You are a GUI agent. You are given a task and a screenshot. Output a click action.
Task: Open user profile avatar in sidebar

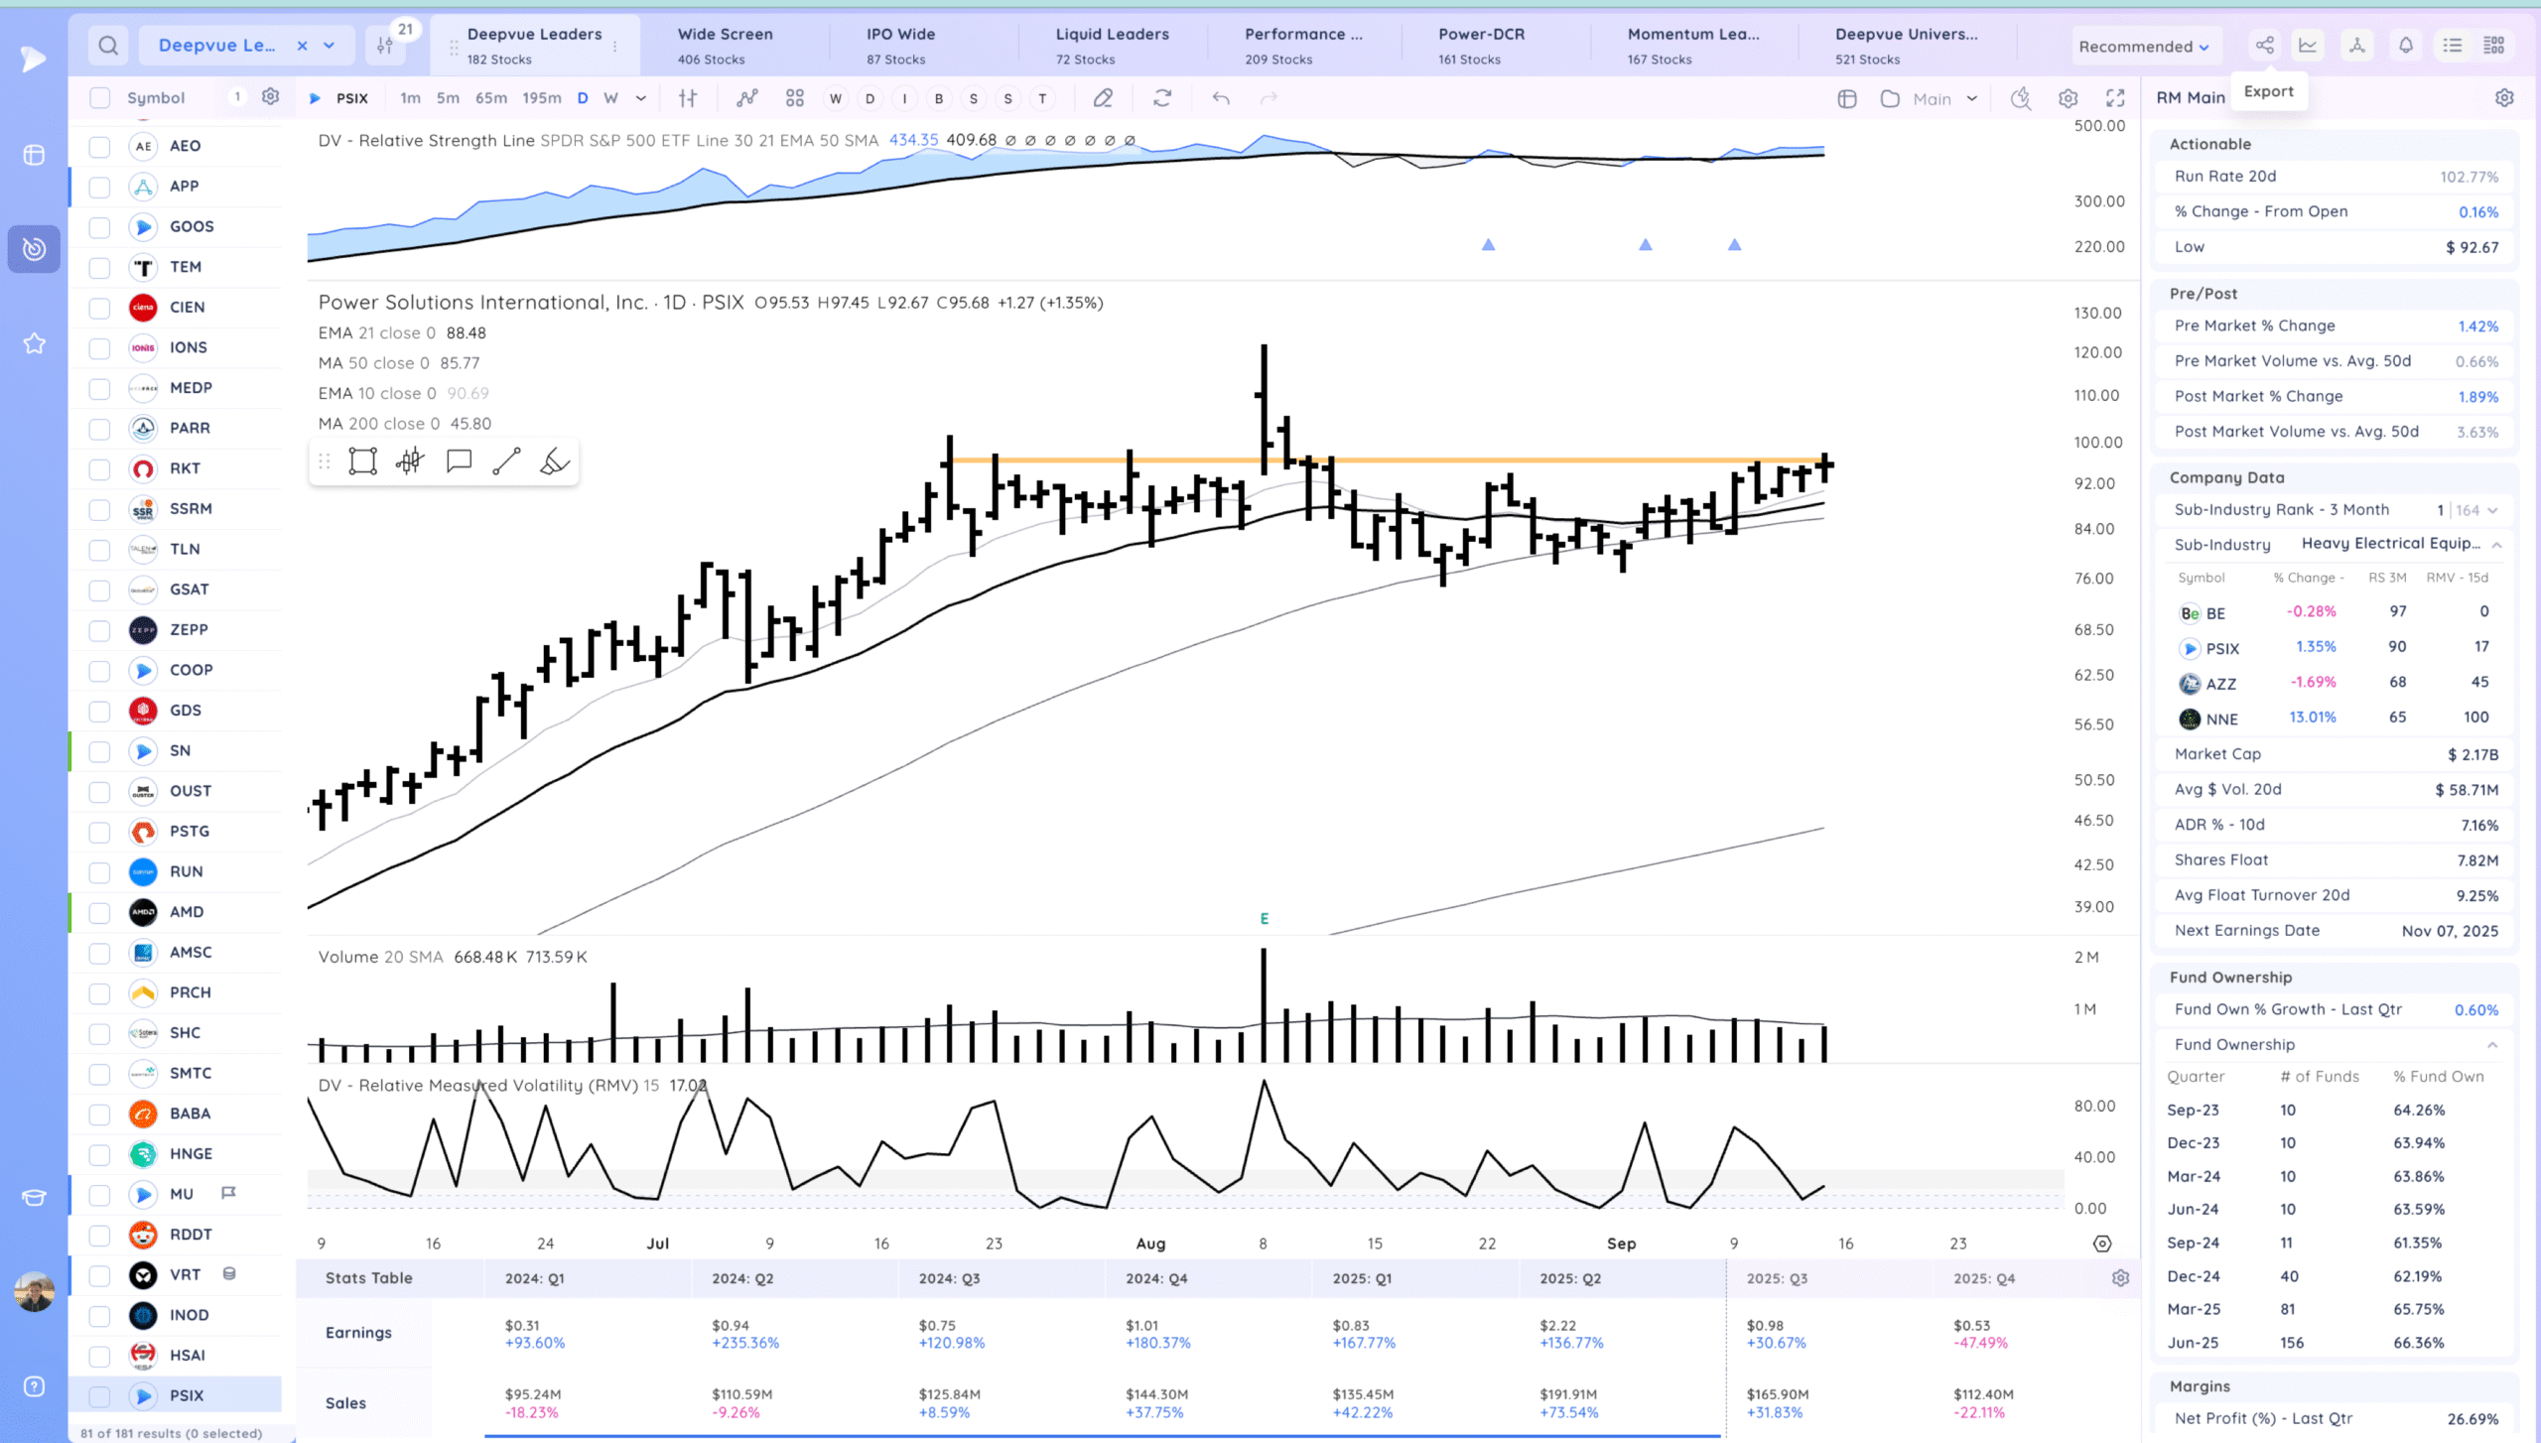click(34, 1291)
